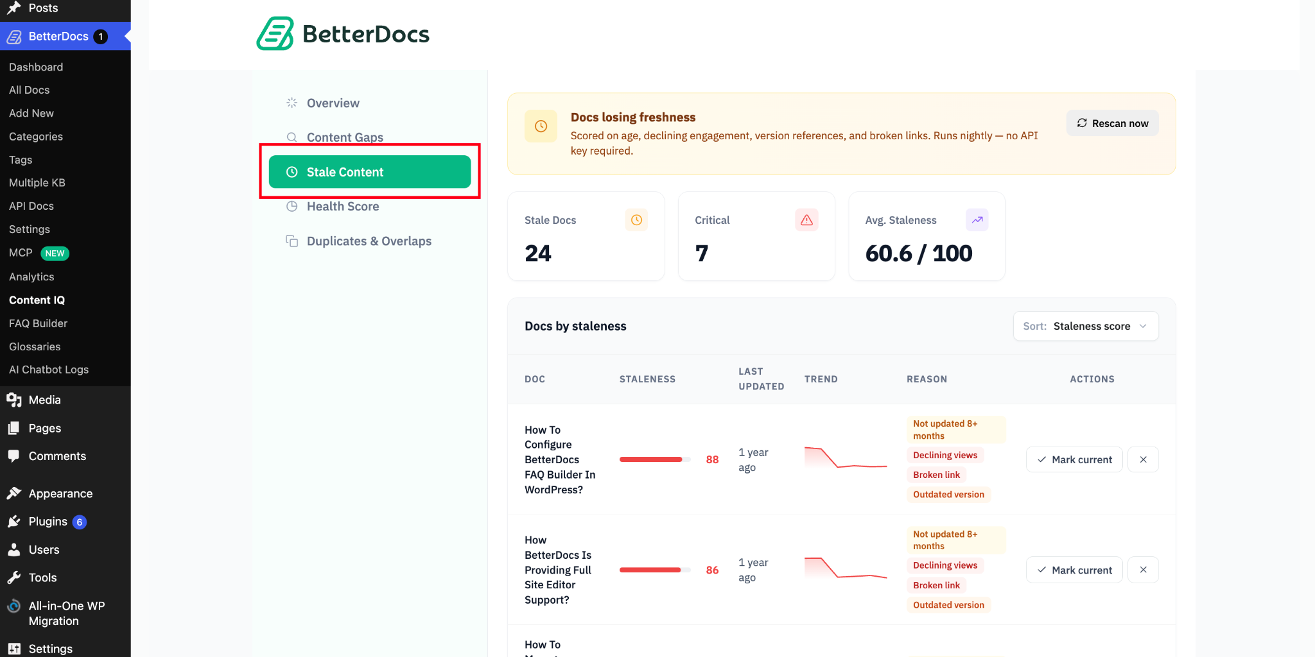Click the staleness bar scored 86
This screenshot has height=657, width=1315.
tap(655, 570)
